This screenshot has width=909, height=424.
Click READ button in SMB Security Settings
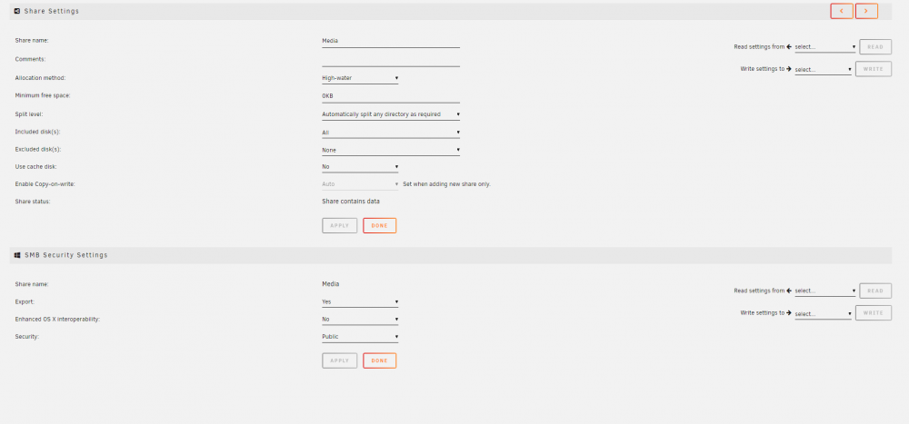pyautogui.click(x=875, y=291)
